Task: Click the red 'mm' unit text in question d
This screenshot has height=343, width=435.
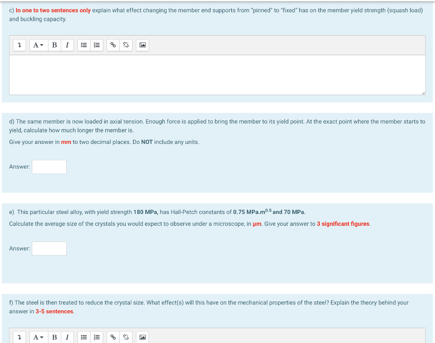Action: 66,142
